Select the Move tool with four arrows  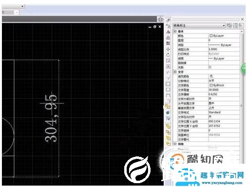[168, 49]
